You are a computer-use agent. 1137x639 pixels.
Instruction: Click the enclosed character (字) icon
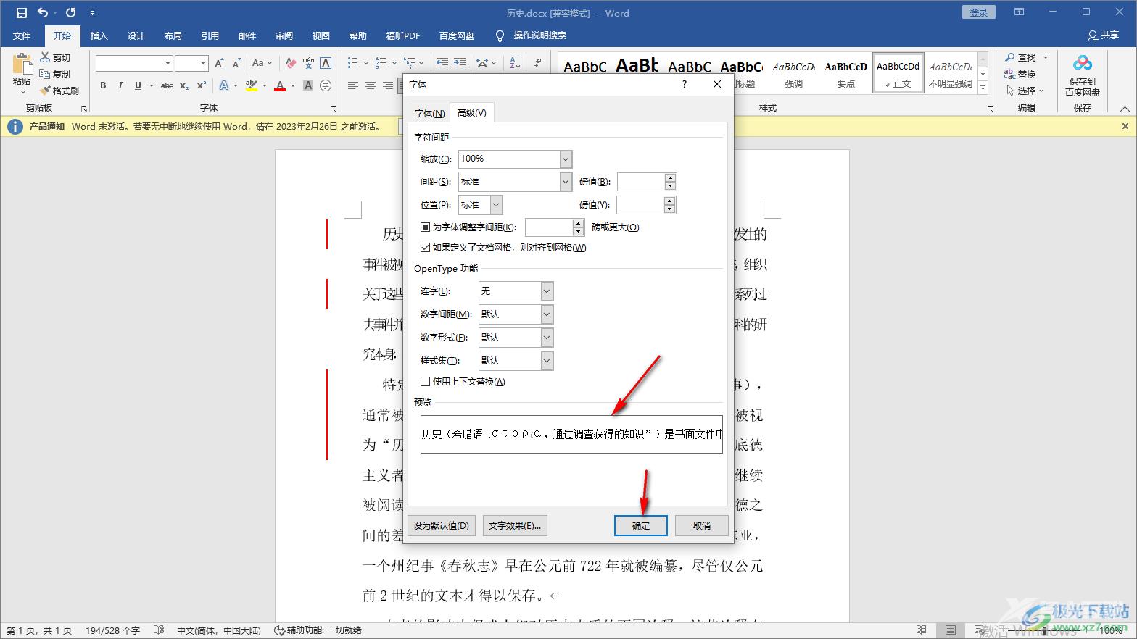326,85
